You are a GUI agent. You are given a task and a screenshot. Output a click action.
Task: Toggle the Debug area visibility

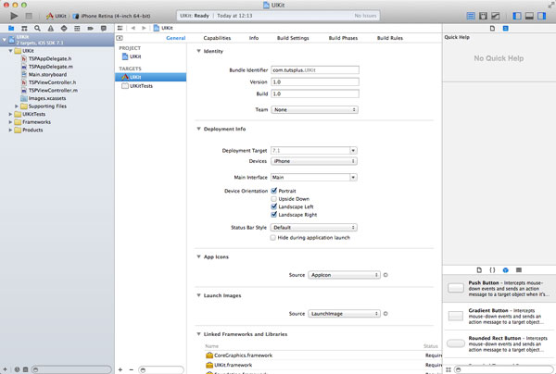(529, 16)
